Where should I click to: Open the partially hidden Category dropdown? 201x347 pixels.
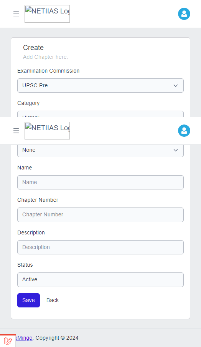coord(100,114)
